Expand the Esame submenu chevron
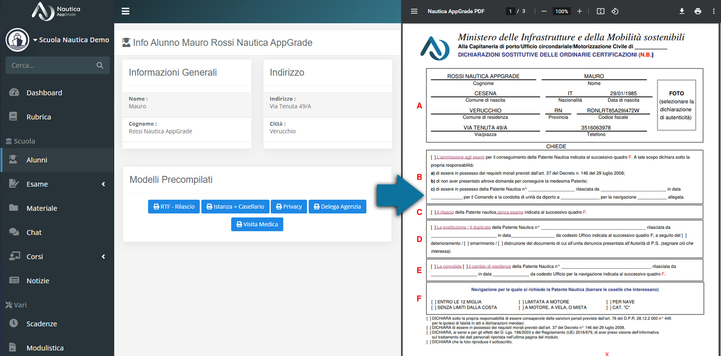This screenshot has height=356, width=721. click(103, 184)
